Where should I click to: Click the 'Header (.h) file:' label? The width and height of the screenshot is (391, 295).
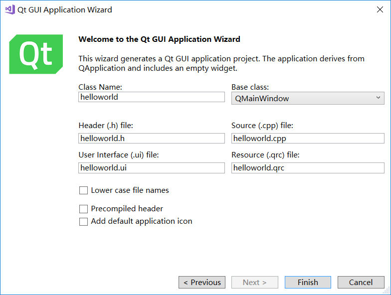[x=106, y=126]
